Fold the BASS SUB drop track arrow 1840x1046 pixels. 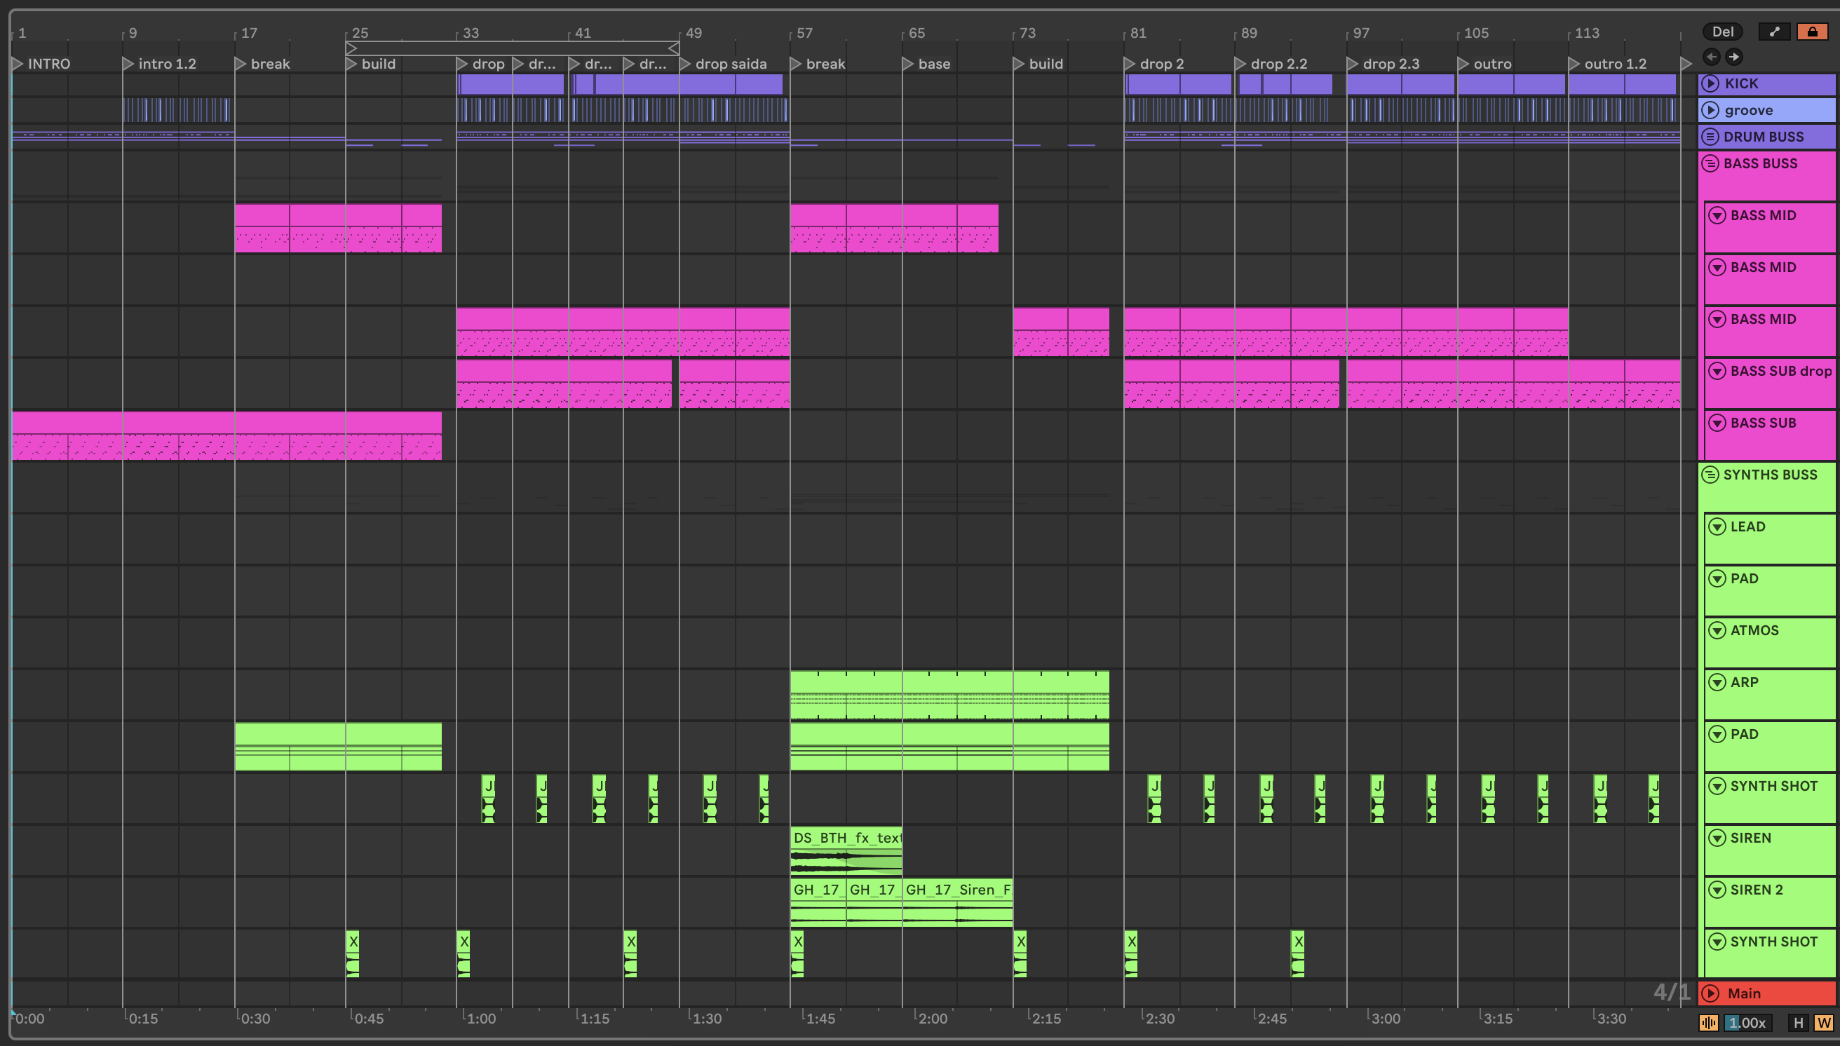(x=1717, y=372)
